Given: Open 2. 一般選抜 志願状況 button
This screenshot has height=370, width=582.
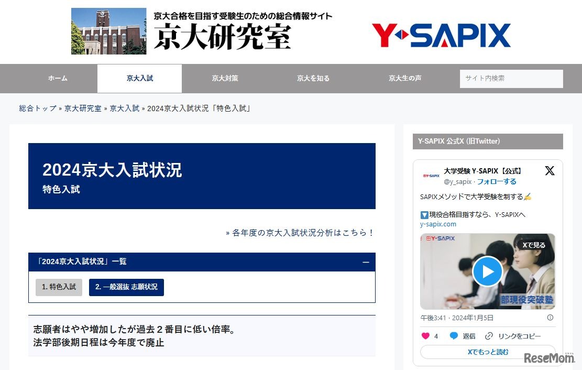Looking at the screenshot, I should coord(126,287).
